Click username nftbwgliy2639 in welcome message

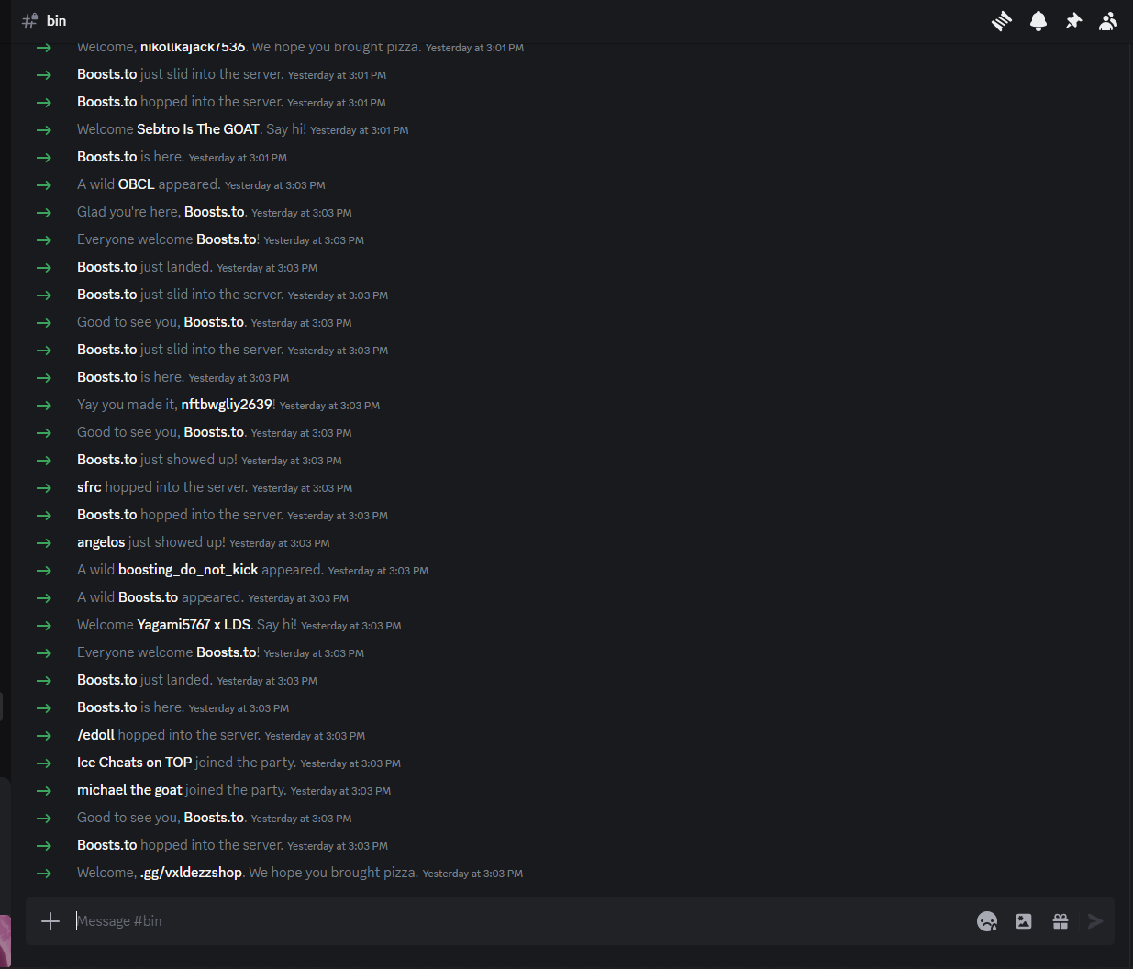pyautogui.click(x=227, y=405)
